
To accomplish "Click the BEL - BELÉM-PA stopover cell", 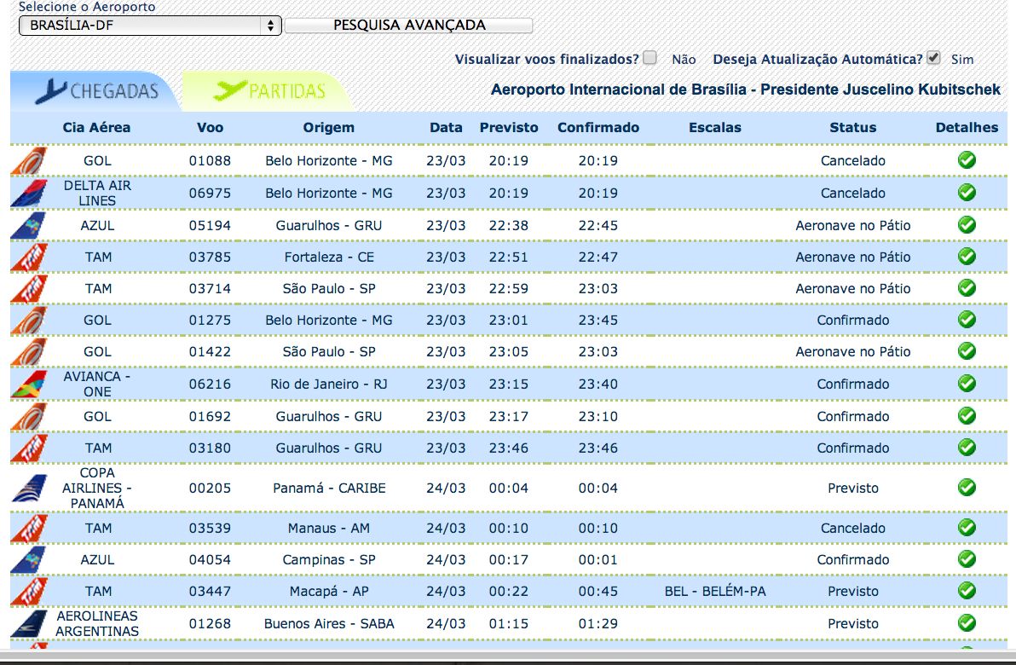I will (x=714, y=591).
